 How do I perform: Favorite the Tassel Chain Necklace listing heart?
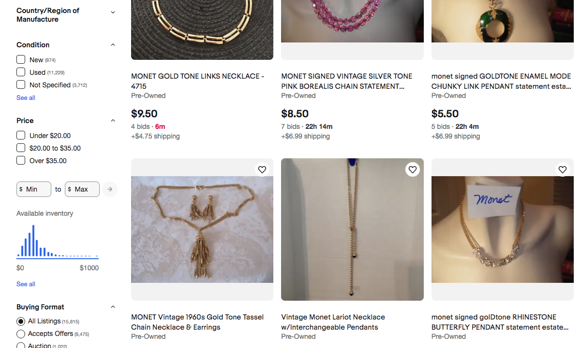262,169
